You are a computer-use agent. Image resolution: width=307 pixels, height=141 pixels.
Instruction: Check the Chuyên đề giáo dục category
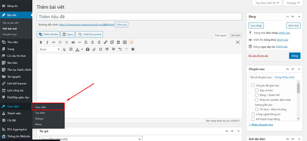point(253,85)
